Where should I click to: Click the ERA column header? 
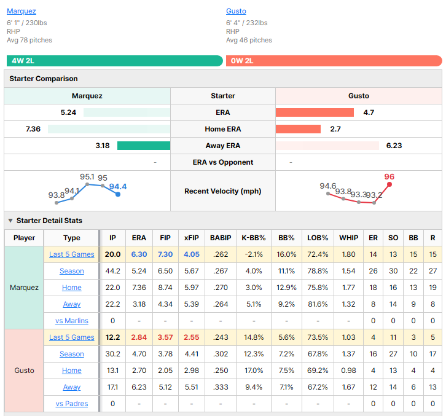[x=139, y=238]
